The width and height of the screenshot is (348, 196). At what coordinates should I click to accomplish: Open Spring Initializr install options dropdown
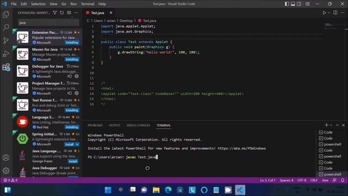point(77,144)
